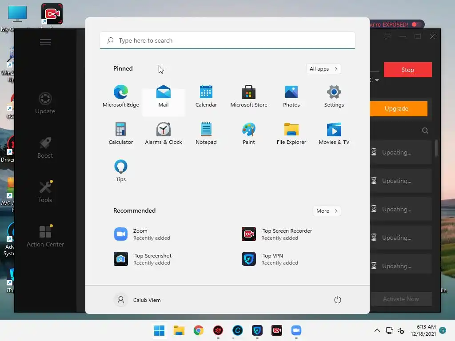Switch to Boost tab in Driver Booster

click(45, 148)
